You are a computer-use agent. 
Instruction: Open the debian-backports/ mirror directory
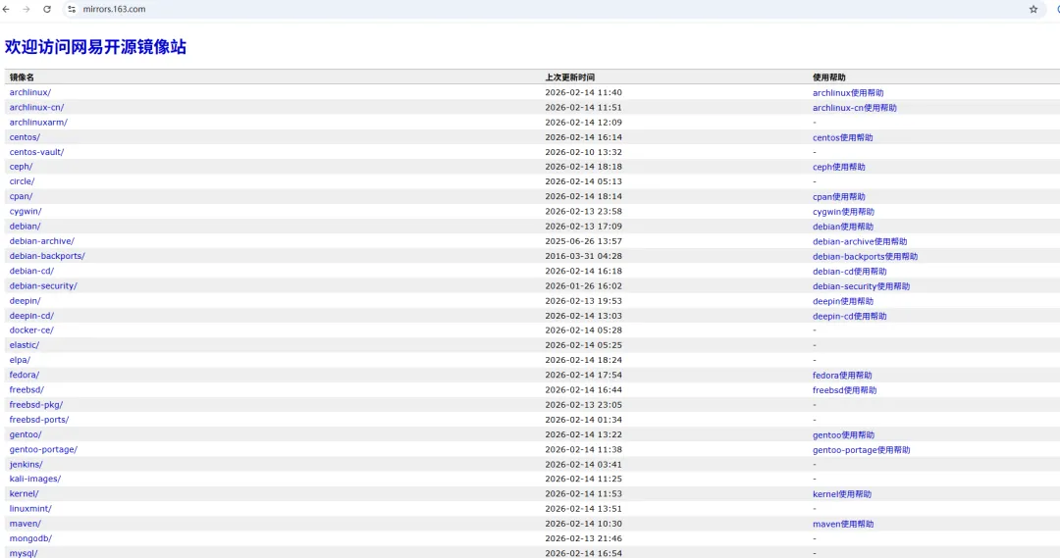[x=47, y=256]
